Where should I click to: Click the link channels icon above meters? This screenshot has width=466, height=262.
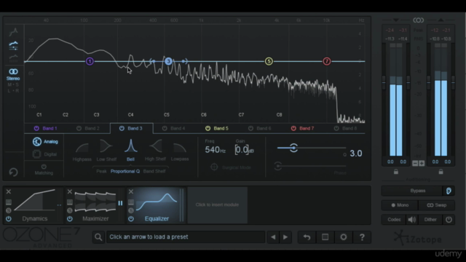click(x=418, y=20)
